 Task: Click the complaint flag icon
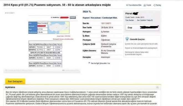[x=89, y=63]
